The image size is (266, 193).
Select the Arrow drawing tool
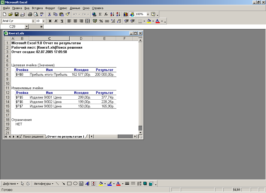63,184
